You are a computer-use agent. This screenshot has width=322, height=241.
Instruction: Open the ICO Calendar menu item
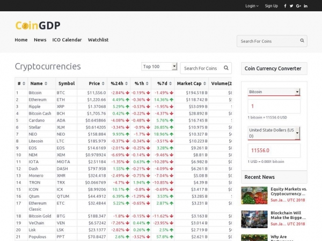point(67,40)
